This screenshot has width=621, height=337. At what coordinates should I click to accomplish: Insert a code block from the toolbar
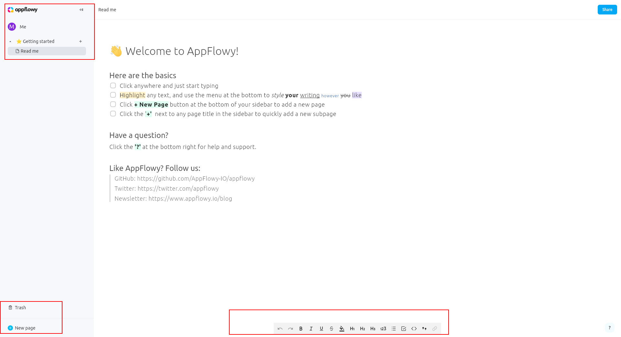coord(414,328)
